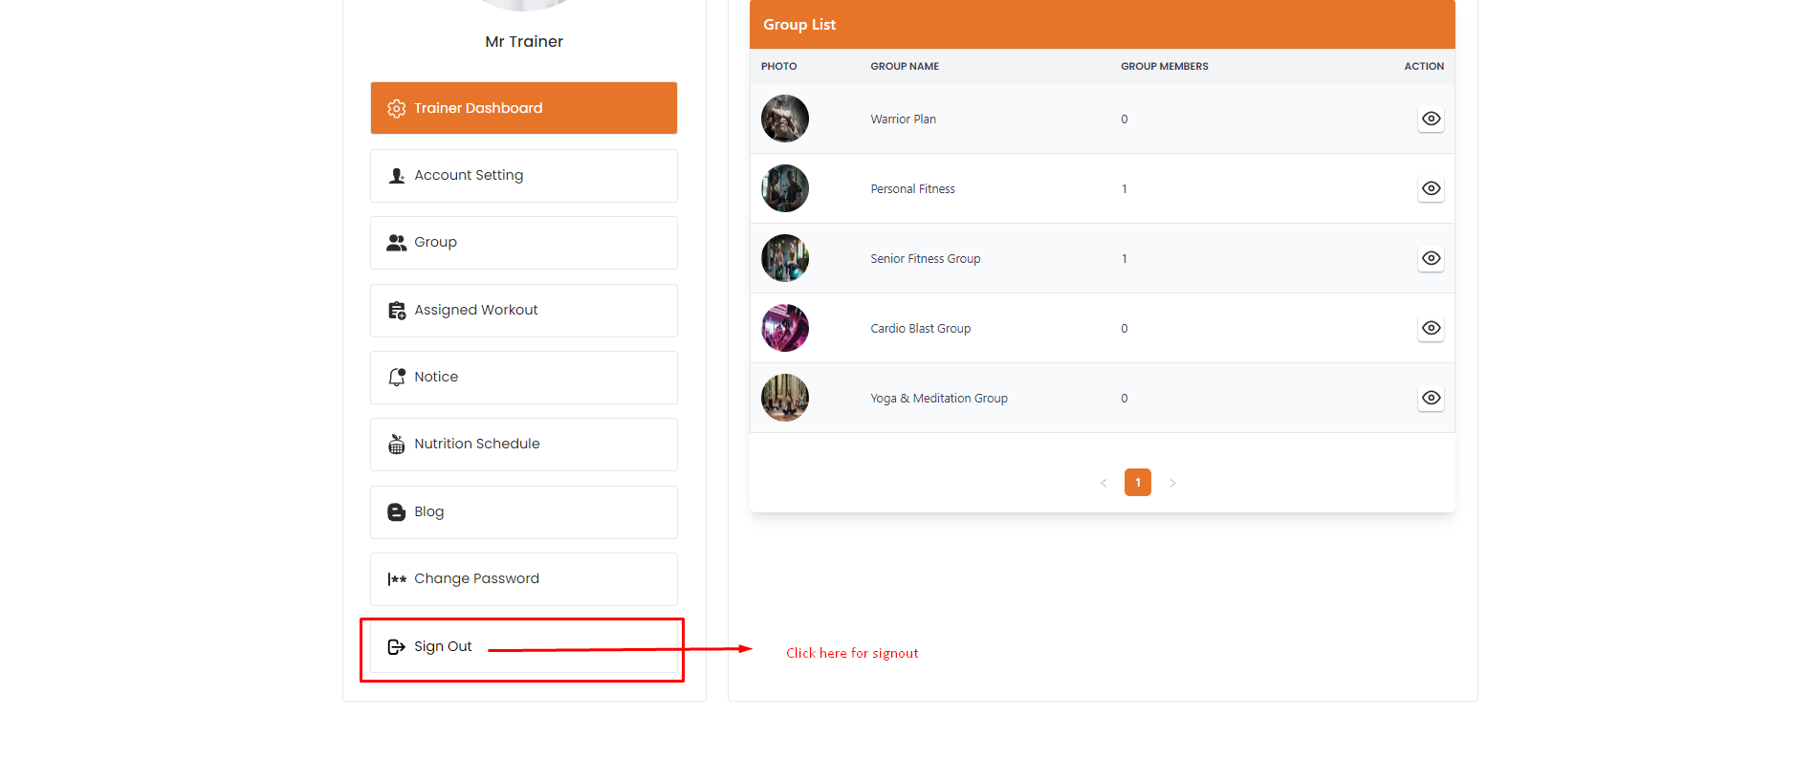The width and height of the screenshot is (1815, 760).
Task: Go to the previous page arrow
Action: [1104, 483]
